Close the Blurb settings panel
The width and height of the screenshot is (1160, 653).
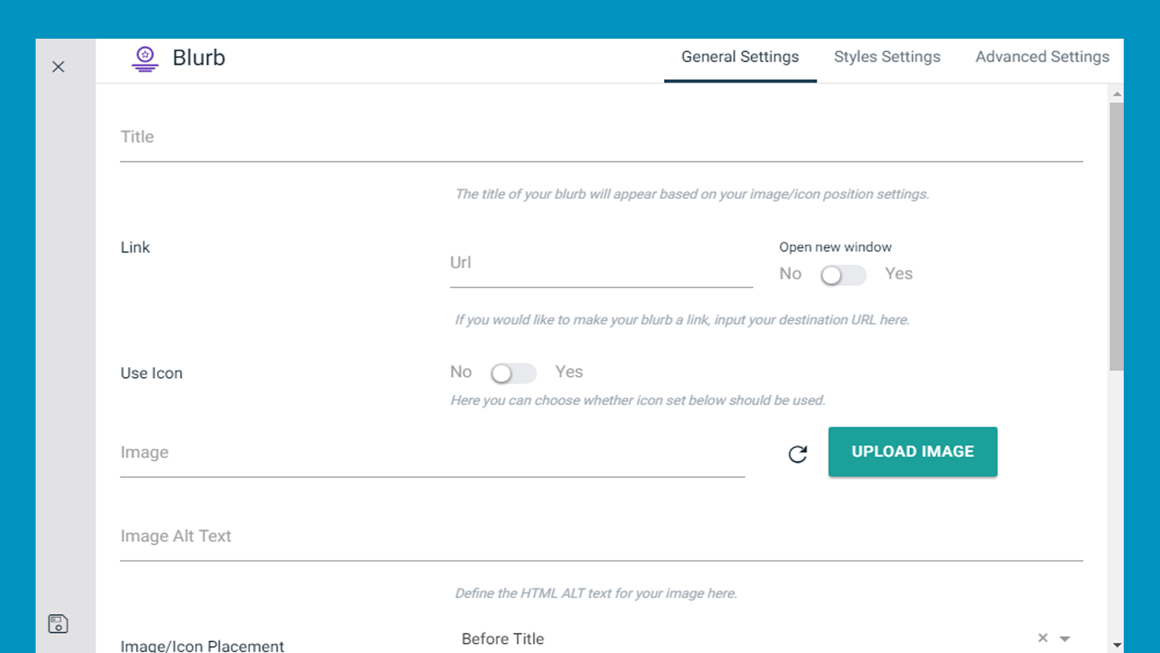[58, 67]
